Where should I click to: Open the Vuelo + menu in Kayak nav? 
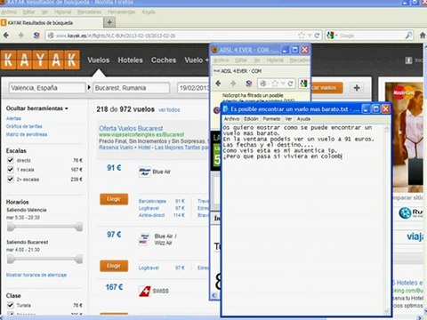click(x=197, y=60)
